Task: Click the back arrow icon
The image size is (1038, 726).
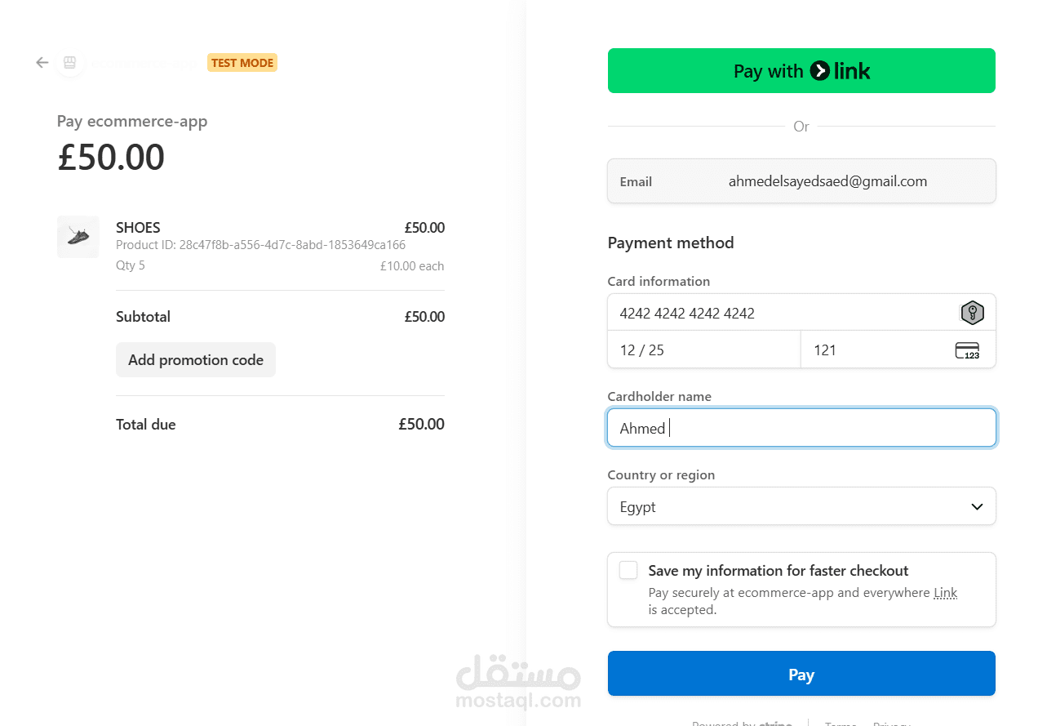Action: point(42,63)
